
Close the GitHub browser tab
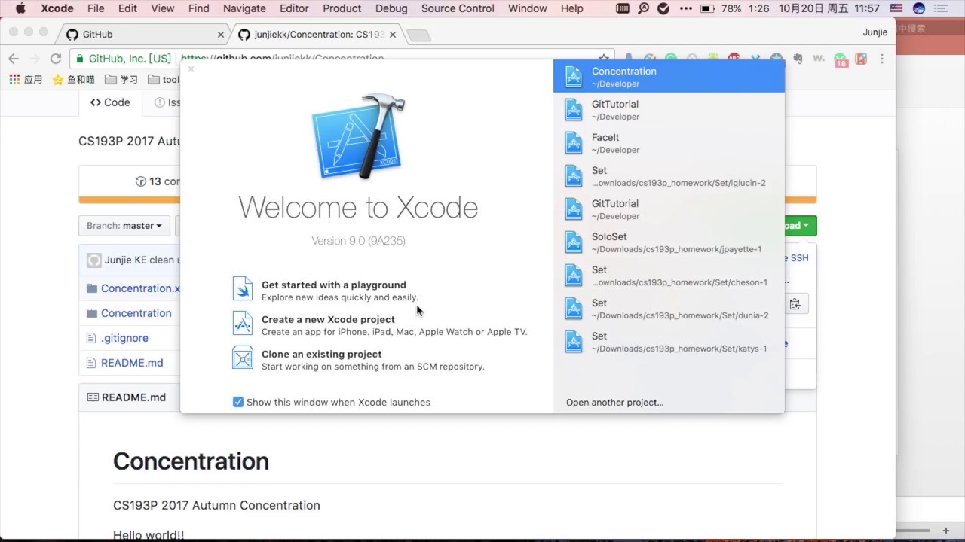[x=221, y=35]
